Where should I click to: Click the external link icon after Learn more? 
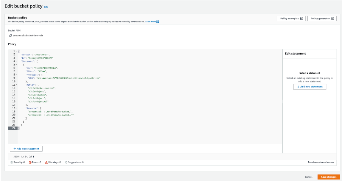coord(158,22)
